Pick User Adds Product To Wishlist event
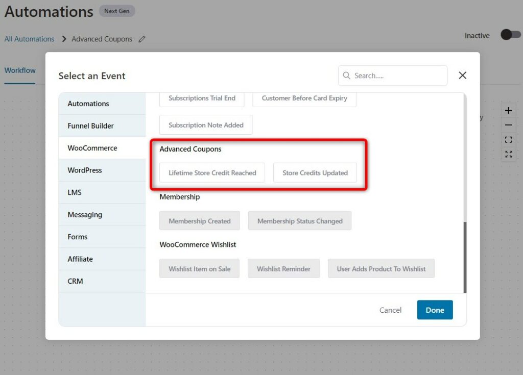Viewport: 523px width, 375px height. (381, 269)
